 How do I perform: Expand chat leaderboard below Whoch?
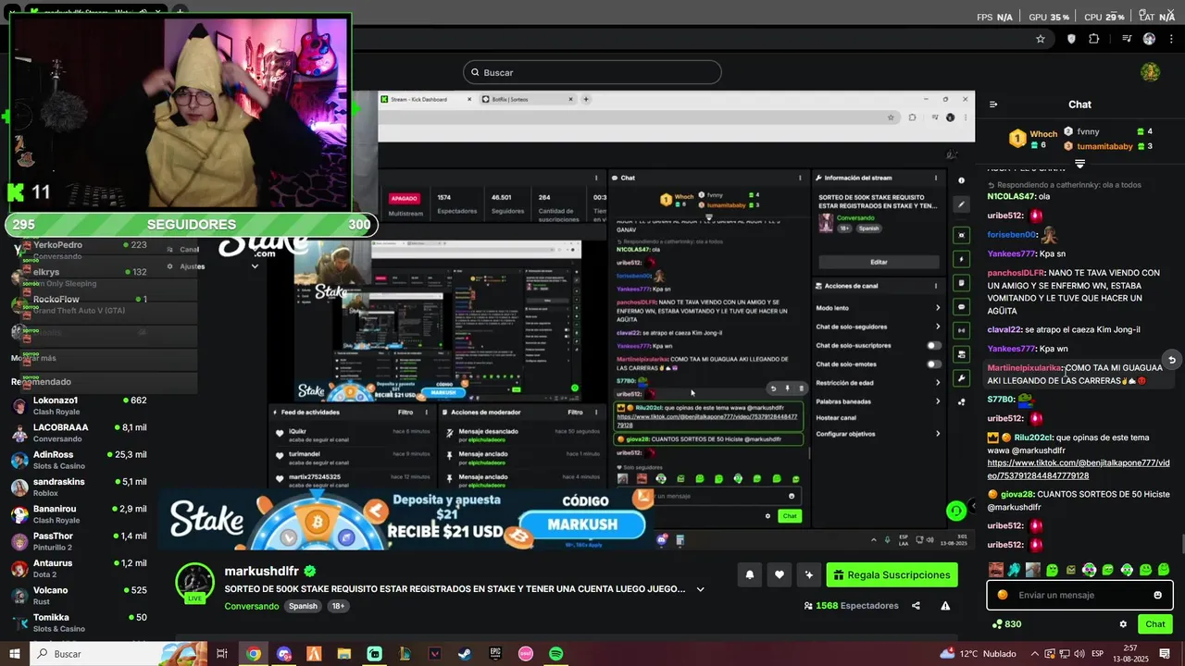pos(1079,164)
